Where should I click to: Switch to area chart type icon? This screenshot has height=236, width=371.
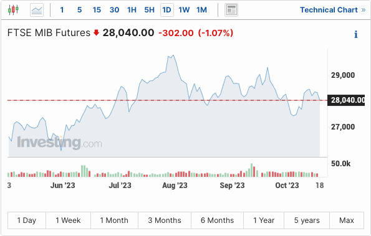coord(37,10)
